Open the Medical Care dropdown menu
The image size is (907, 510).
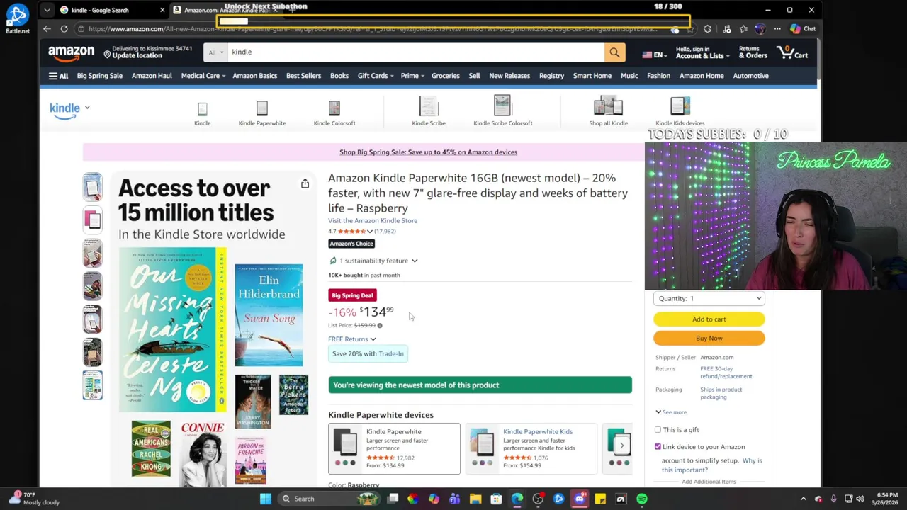(x=203, y=76)
